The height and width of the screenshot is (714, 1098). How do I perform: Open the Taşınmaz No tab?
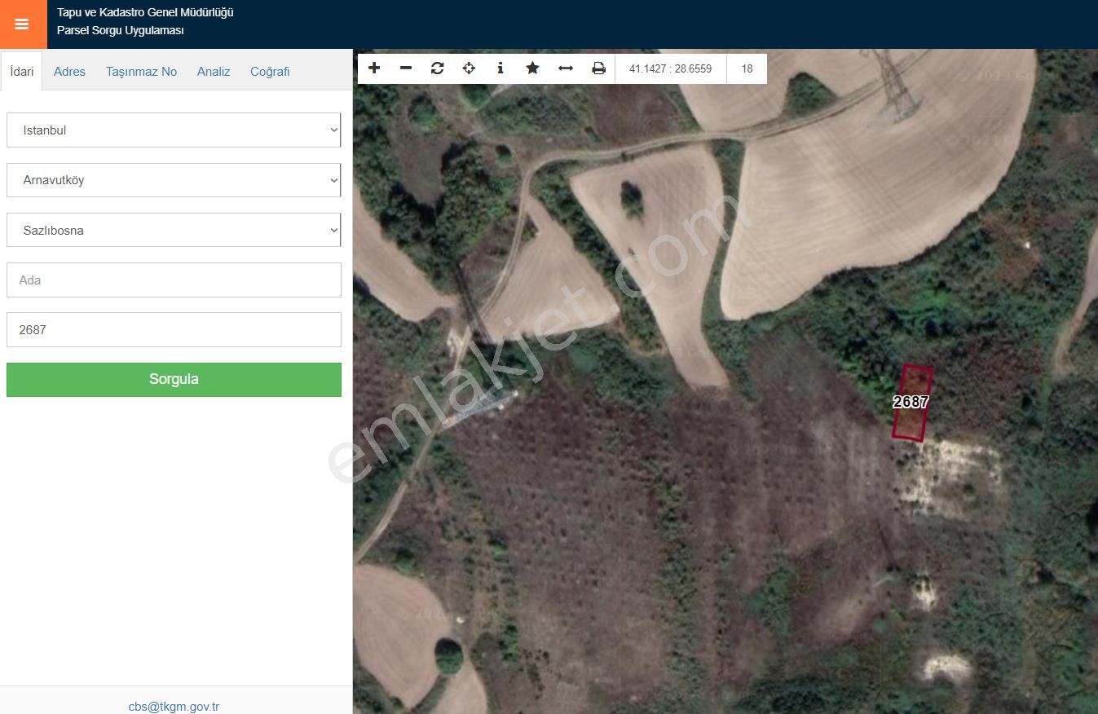tap(141, 72)
